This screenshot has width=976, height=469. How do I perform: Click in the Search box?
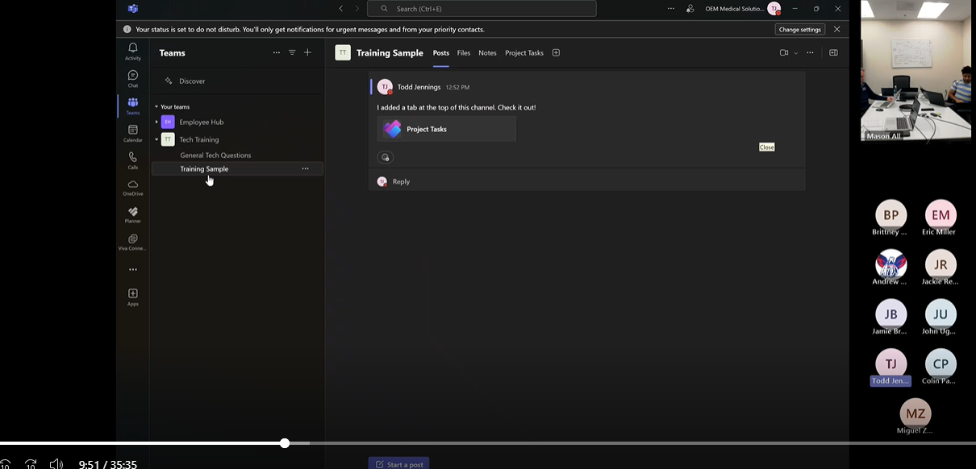tap(482, 9)
